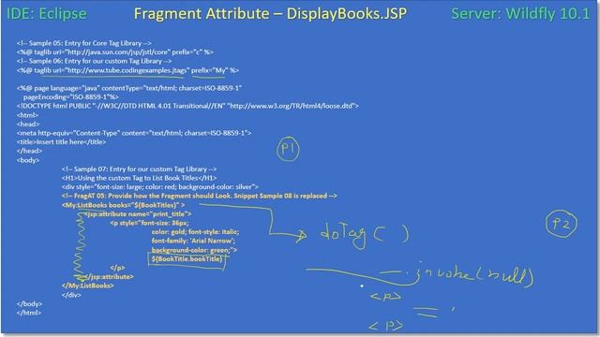Click the H1 'Using the custom Tag to List Book Titles' line

click(x=140, y=178)
